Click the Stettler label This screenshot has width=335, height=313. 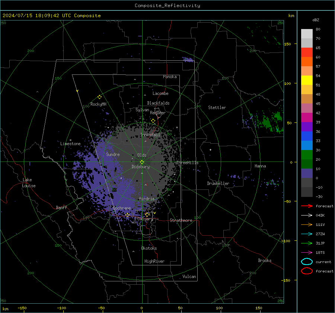coord(217,108)
